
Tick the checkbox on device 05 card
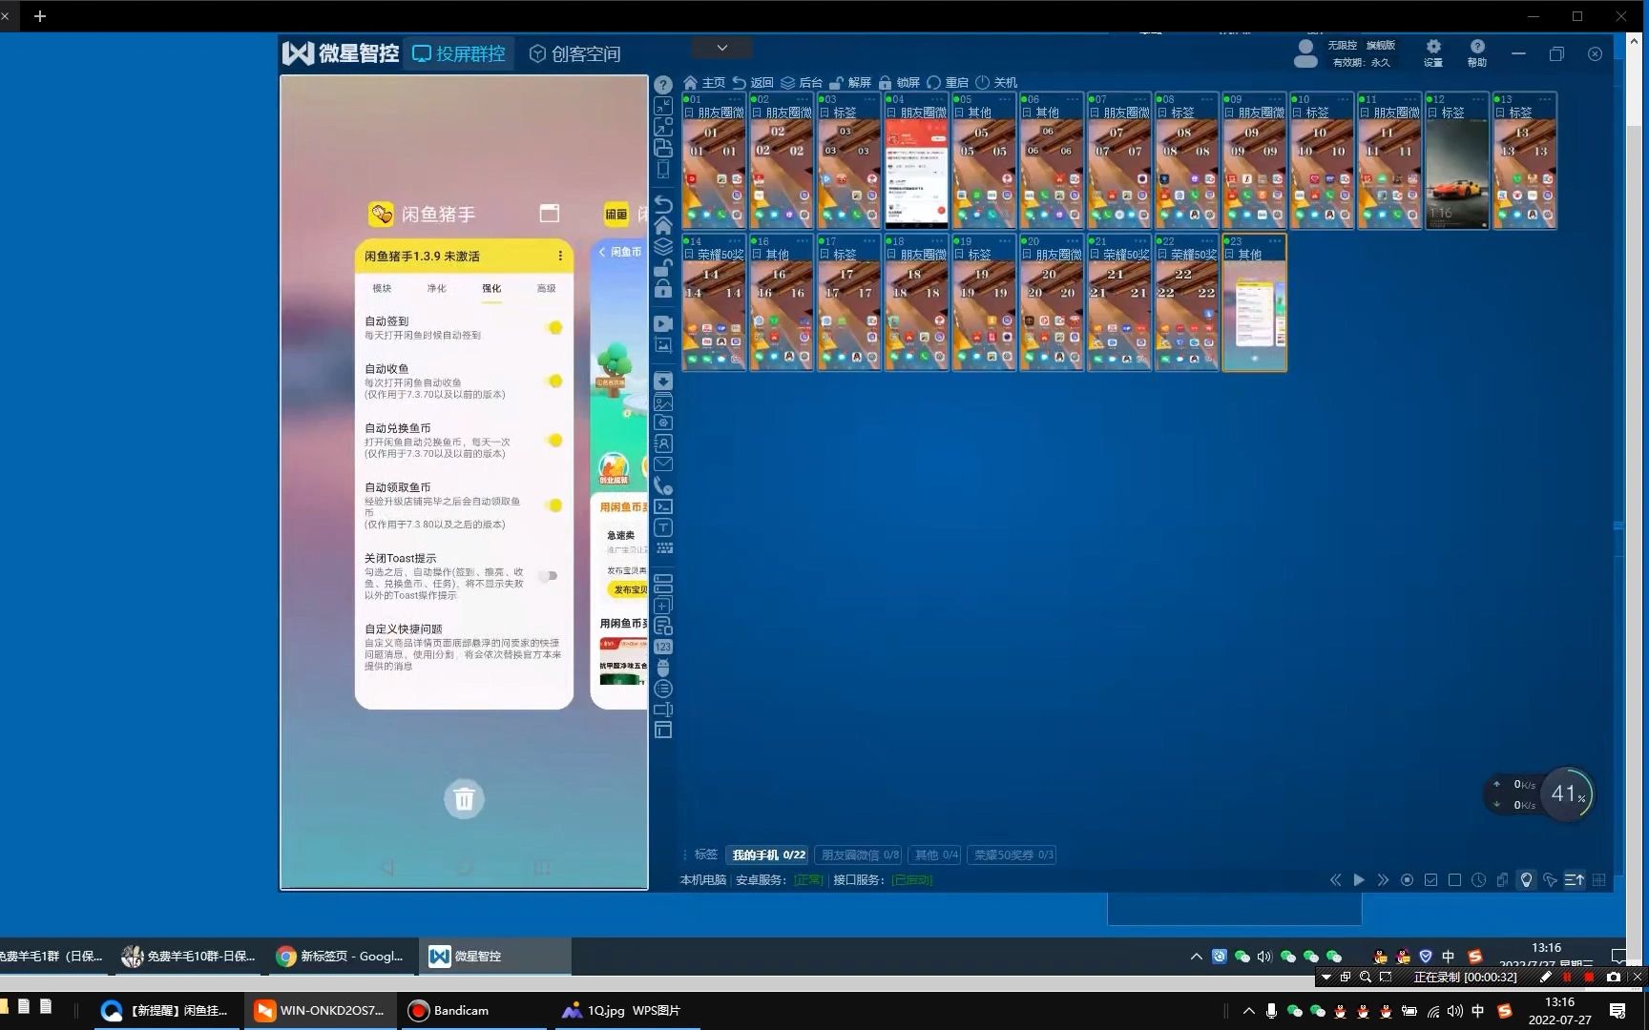point(960,113)
